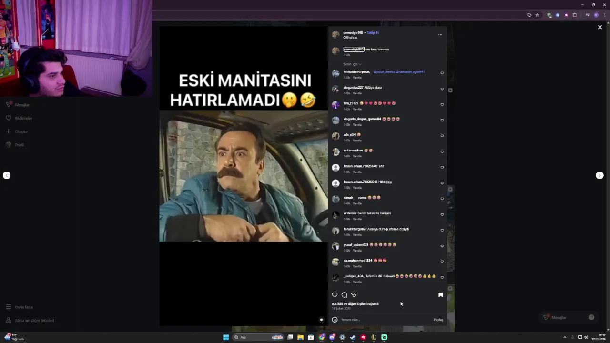The image size is (610, 343).
Task: Post comment with 'Paylaş' button
Action: [438, 320]
